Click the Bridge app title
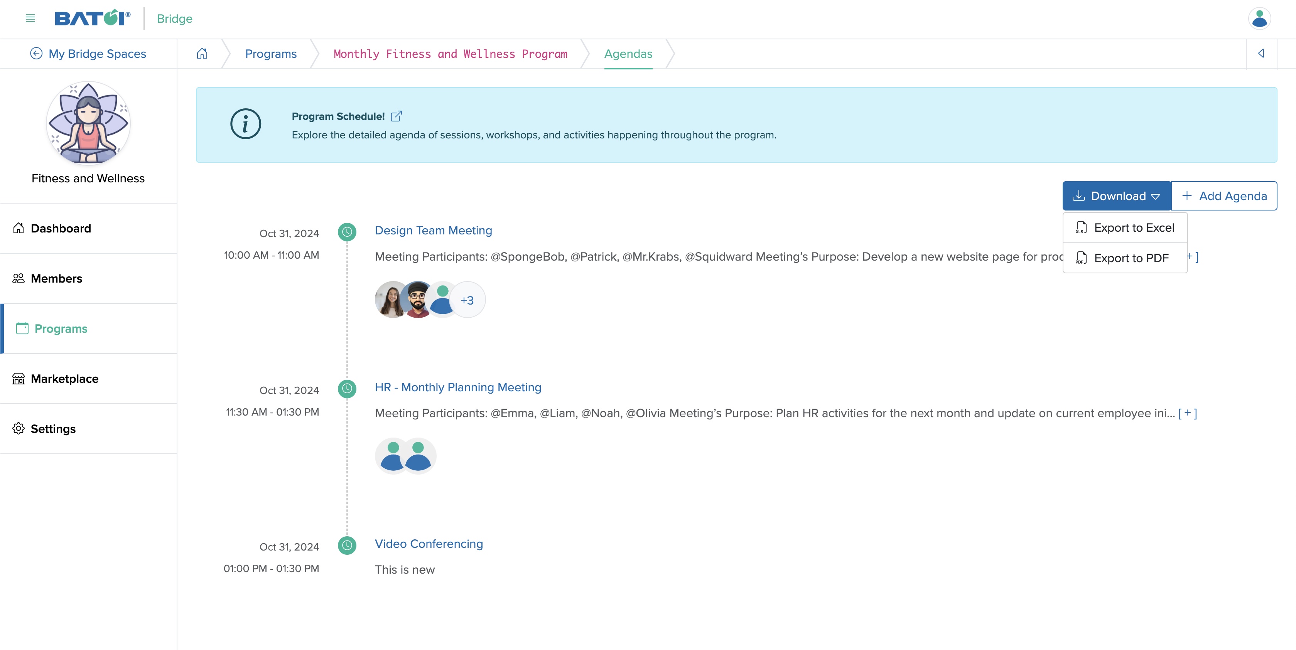This screenshot has width=1296, height=650. [175, 19]
